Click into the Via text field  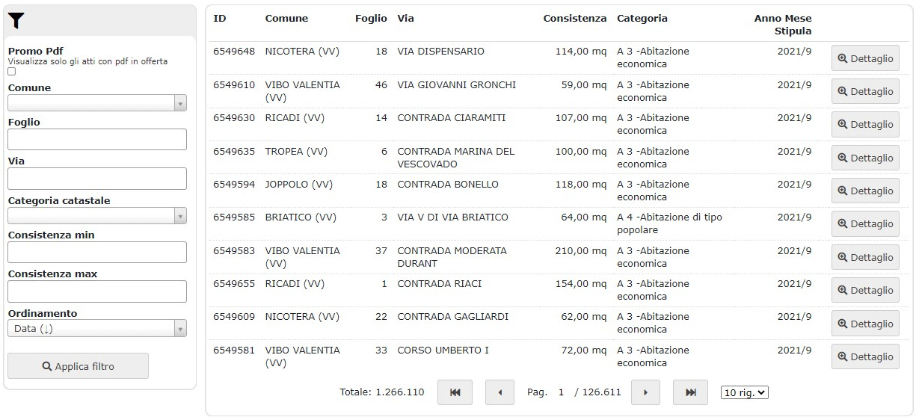[97, 179]
